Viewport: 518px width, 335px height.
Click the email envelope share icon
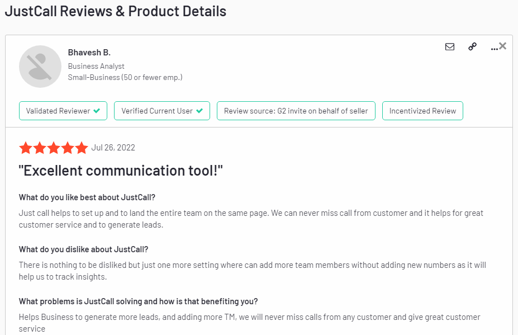click(450, 46)
